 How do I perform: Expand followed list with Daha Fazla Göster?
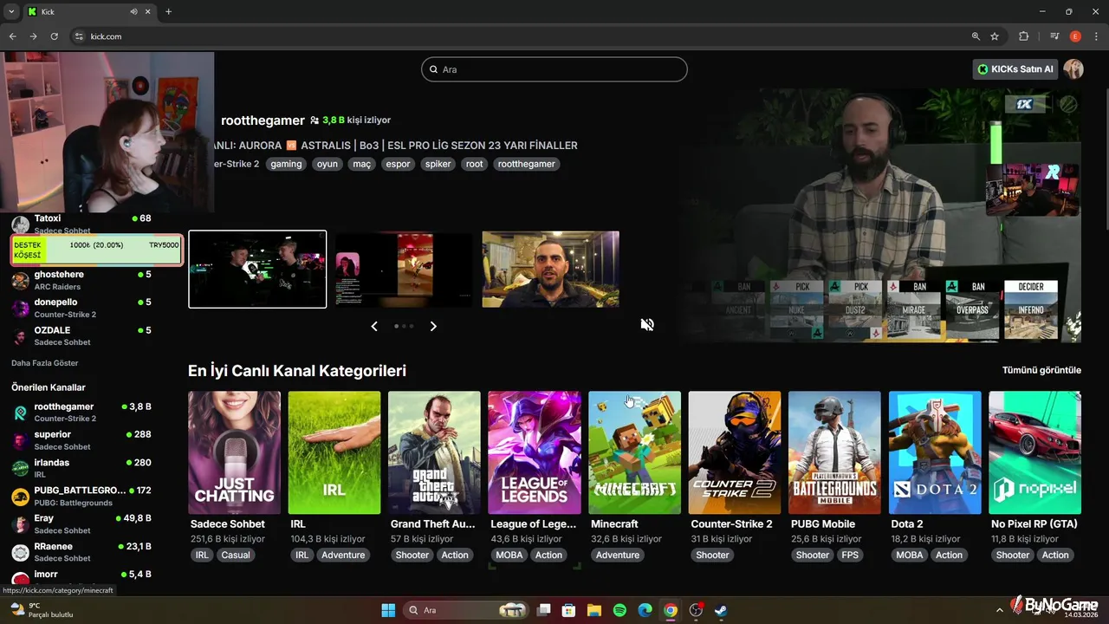45,363
